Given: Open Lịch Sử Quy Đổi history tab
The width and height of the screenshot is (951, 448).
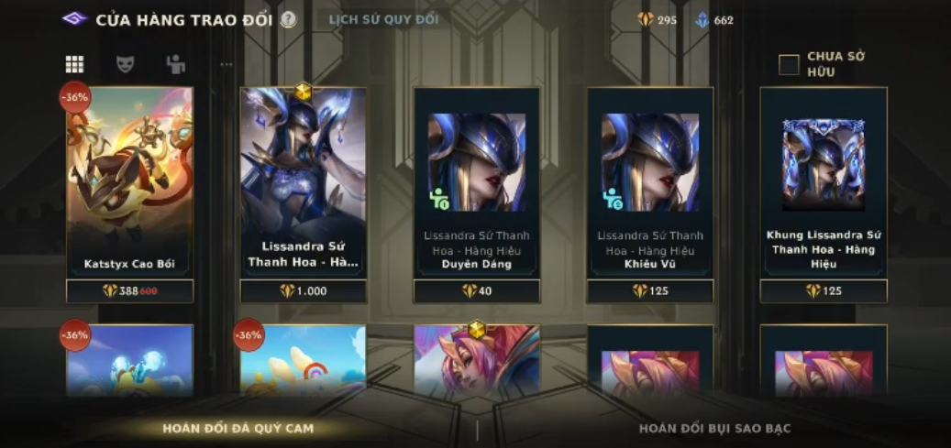Looking at the screenshot, I should [383, 19].
